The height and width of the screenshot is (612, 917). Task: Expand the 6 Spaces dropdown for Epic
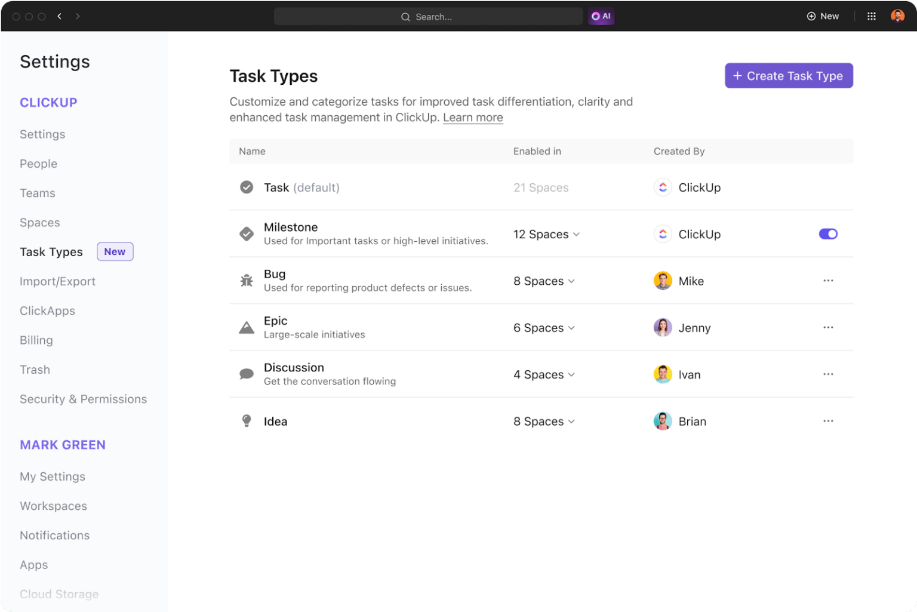pos(544,327)
